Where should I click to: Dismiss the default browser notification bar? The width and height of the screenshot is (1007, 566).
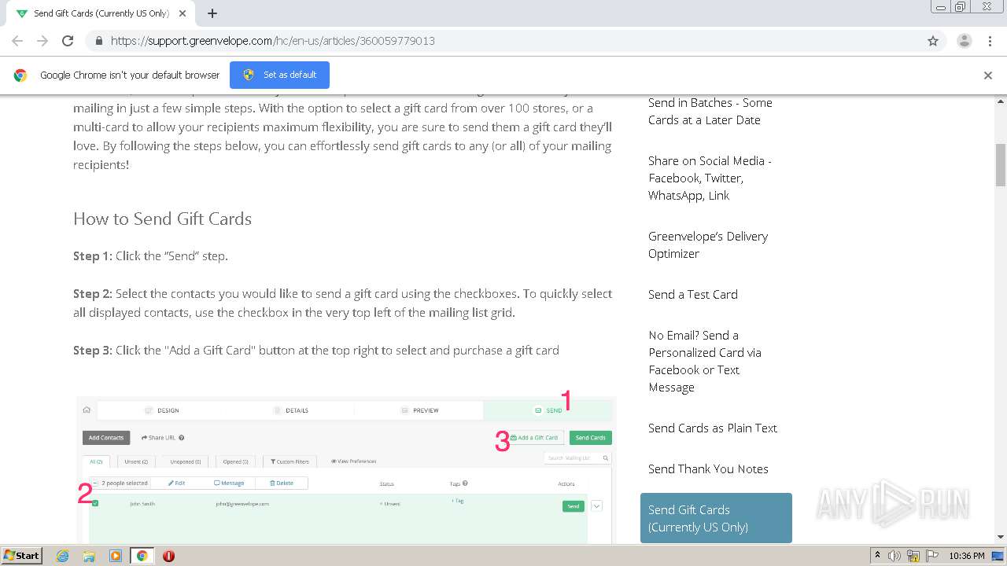click(988, 75)
